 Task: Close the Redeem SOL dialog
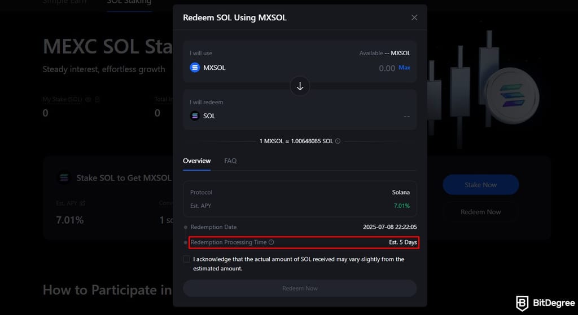coord(414,17)
